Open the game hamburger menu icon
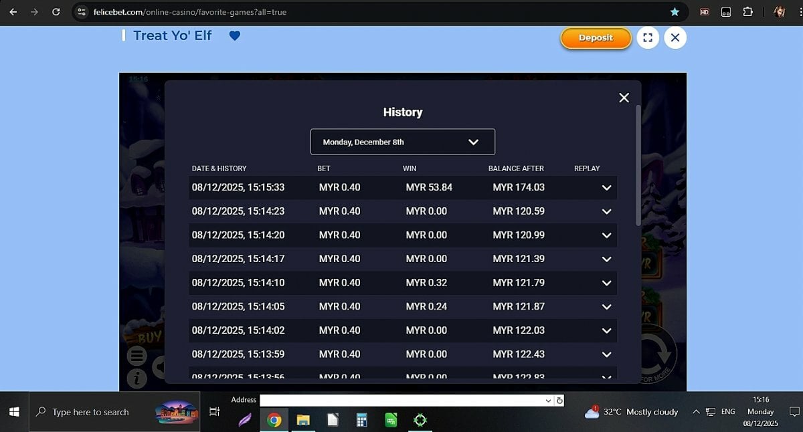 click(x=137, y=355)
